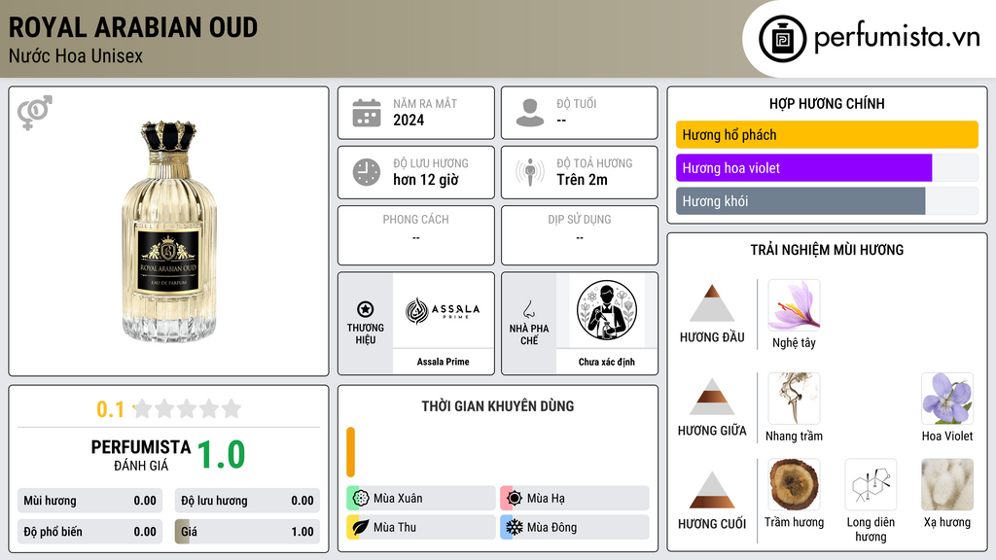
Task: Click the Assala Prime brand name
Action: click(443, 362)
